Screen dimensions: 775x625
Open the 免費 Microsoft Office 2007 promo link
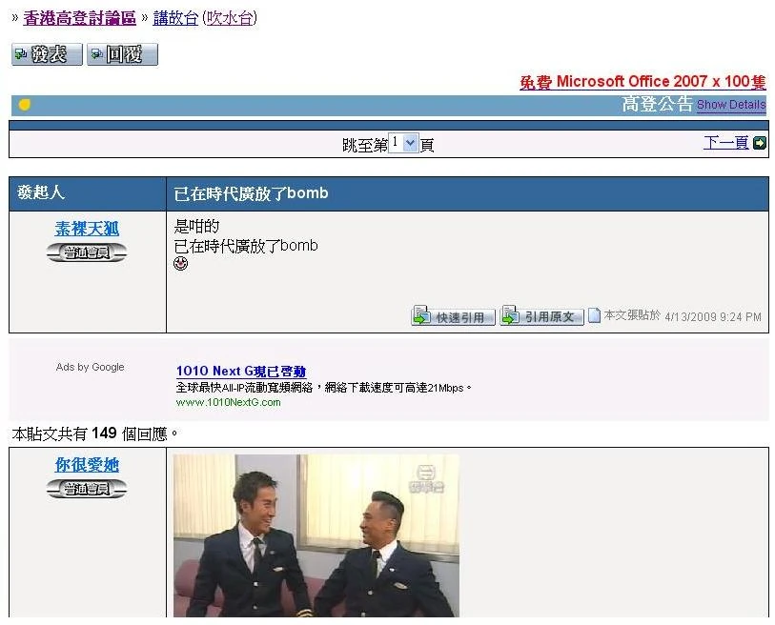pyautogui.click(x=642, y=82)
